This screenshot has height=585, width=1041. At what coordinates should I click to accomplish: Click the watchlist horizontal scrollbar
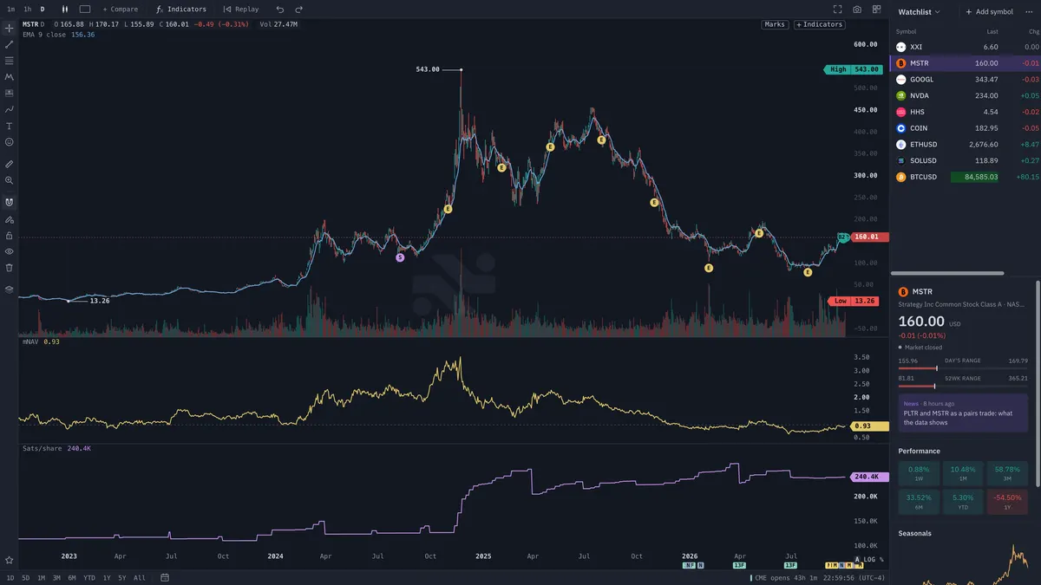click(948, 273)
